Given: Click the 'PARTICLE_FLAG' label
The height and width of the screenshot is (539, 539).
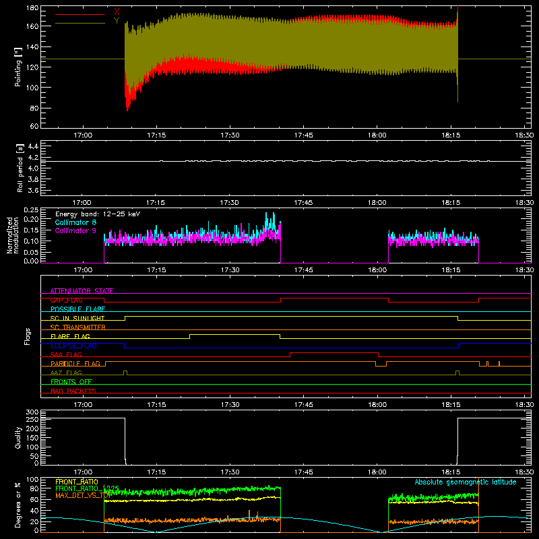Looking at the screenshot, I should (75, 364).
